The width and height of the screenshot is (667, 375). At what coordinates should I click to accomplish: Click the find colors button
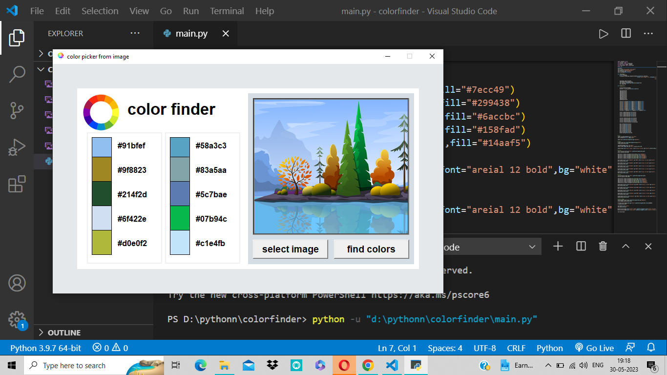click(371, 249)
